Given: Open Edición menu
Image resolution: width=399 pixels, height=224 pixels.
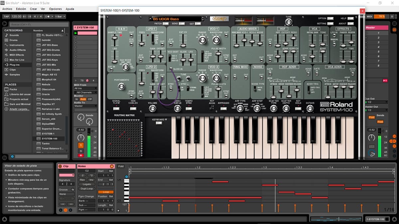Looking at the screenshot, I should click(21, 9).
